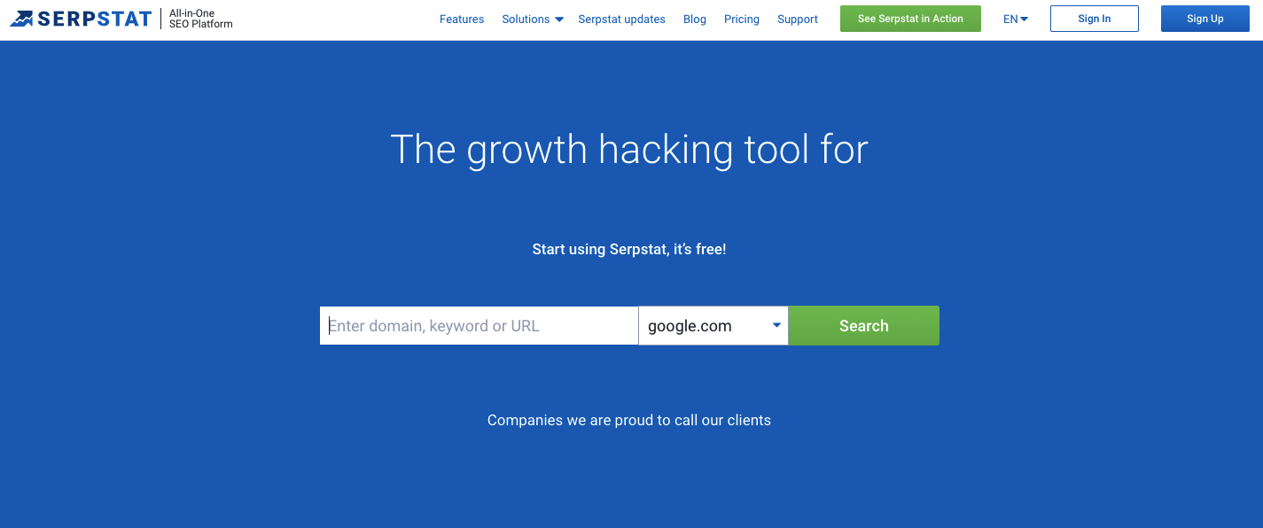This screenshot has width=1263, height=528.
Task: Click the Serpstat logo icon
Action: [x=22, y=19]
